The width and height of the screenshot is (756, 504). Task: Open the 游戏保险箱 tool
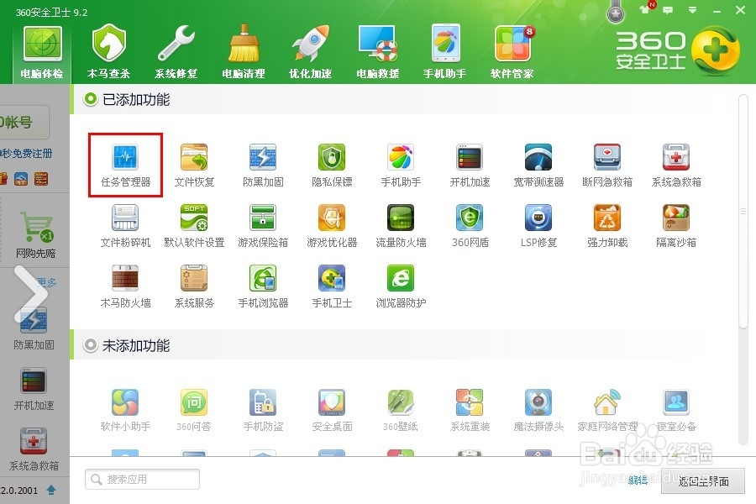coord(263,226)
